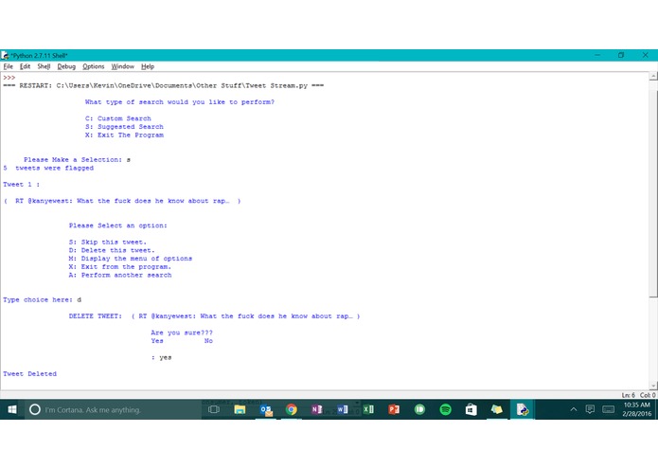Screen dimensions: 658x468
Task: Click the 'Type choice here: d' line
Action: [x=42, y=299]
